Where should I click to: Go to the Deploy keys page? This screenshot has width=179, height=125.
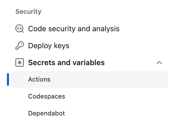click(49, 46)
